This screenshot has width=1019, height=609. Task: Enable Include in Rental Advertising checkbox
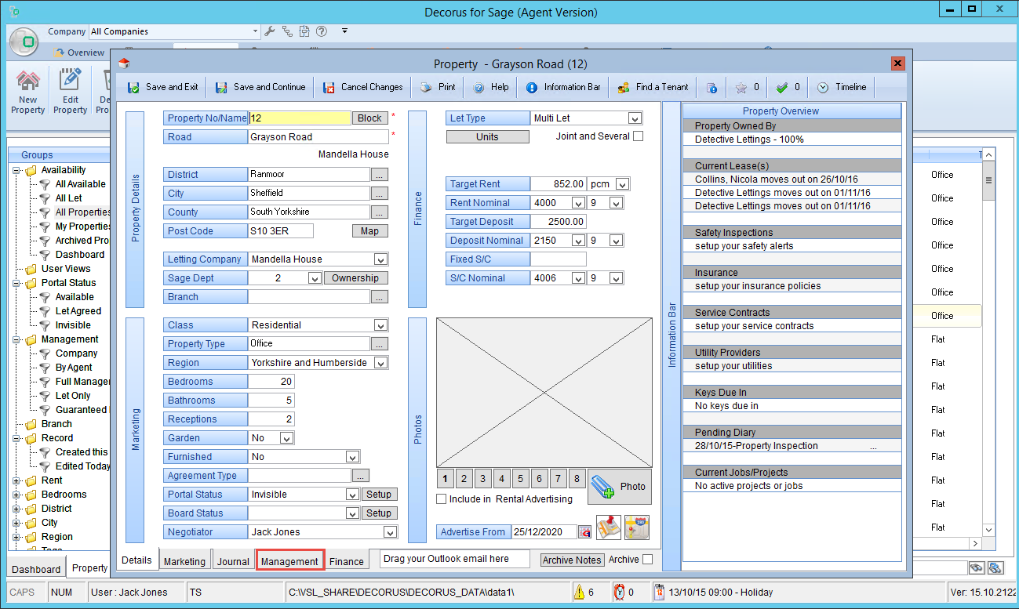click(442, 499)
